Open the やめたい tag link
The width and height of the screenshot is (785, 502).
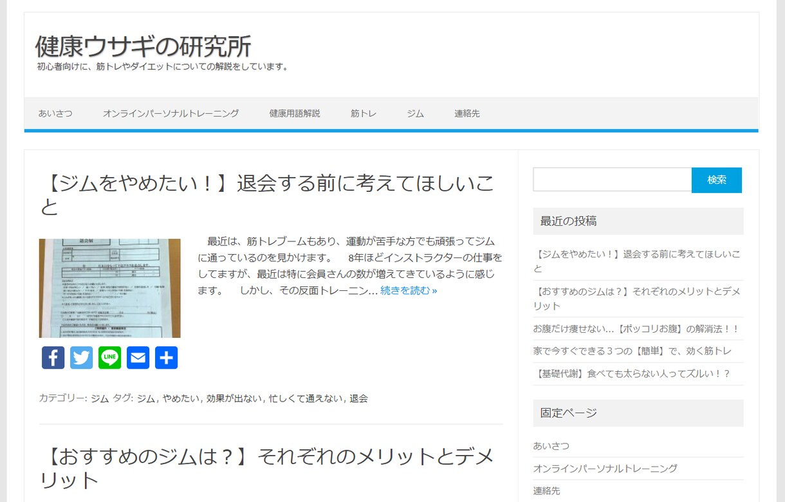coord(181,398)
